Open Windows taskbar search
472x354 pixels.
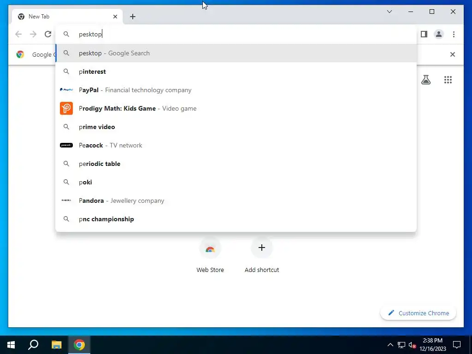[33, 345]
